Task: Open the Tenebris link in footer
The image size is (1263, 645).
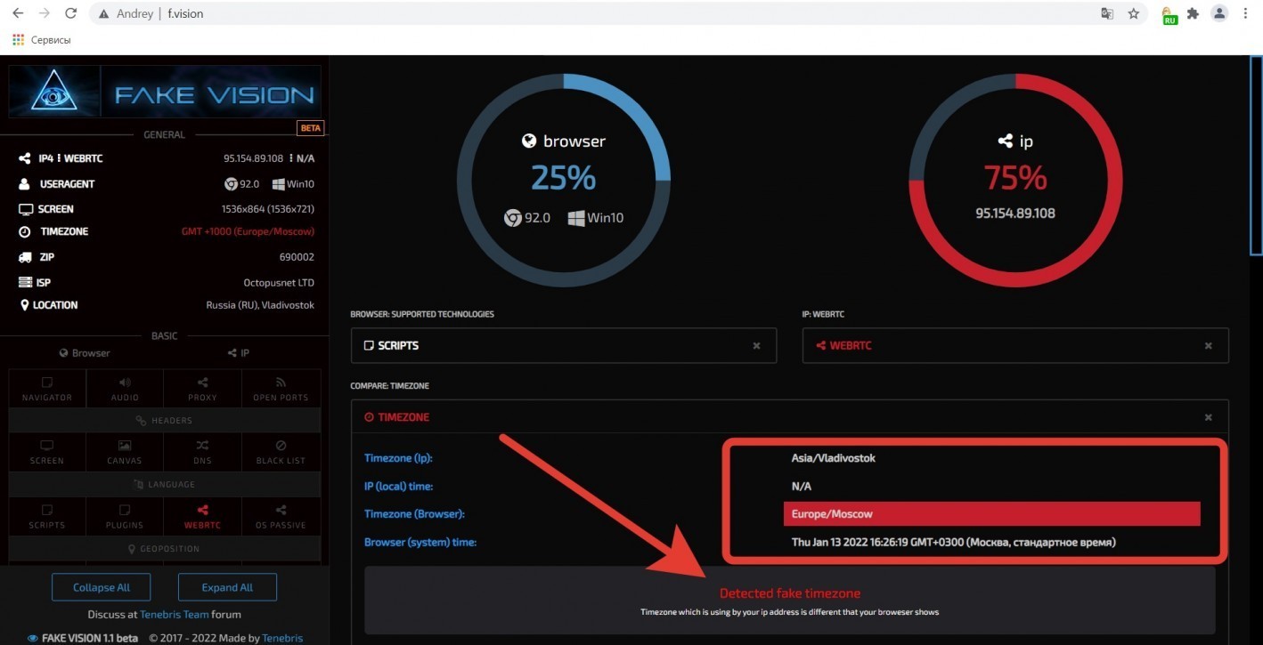Action: pyautogui.click(x=281, y=638)
